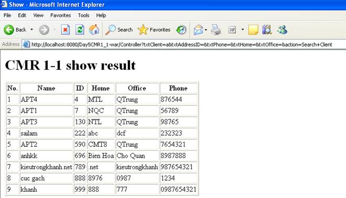The height and width of the screenshot is (198, 346).
Task: Open the View menu
Action: (x=38, y=15)
